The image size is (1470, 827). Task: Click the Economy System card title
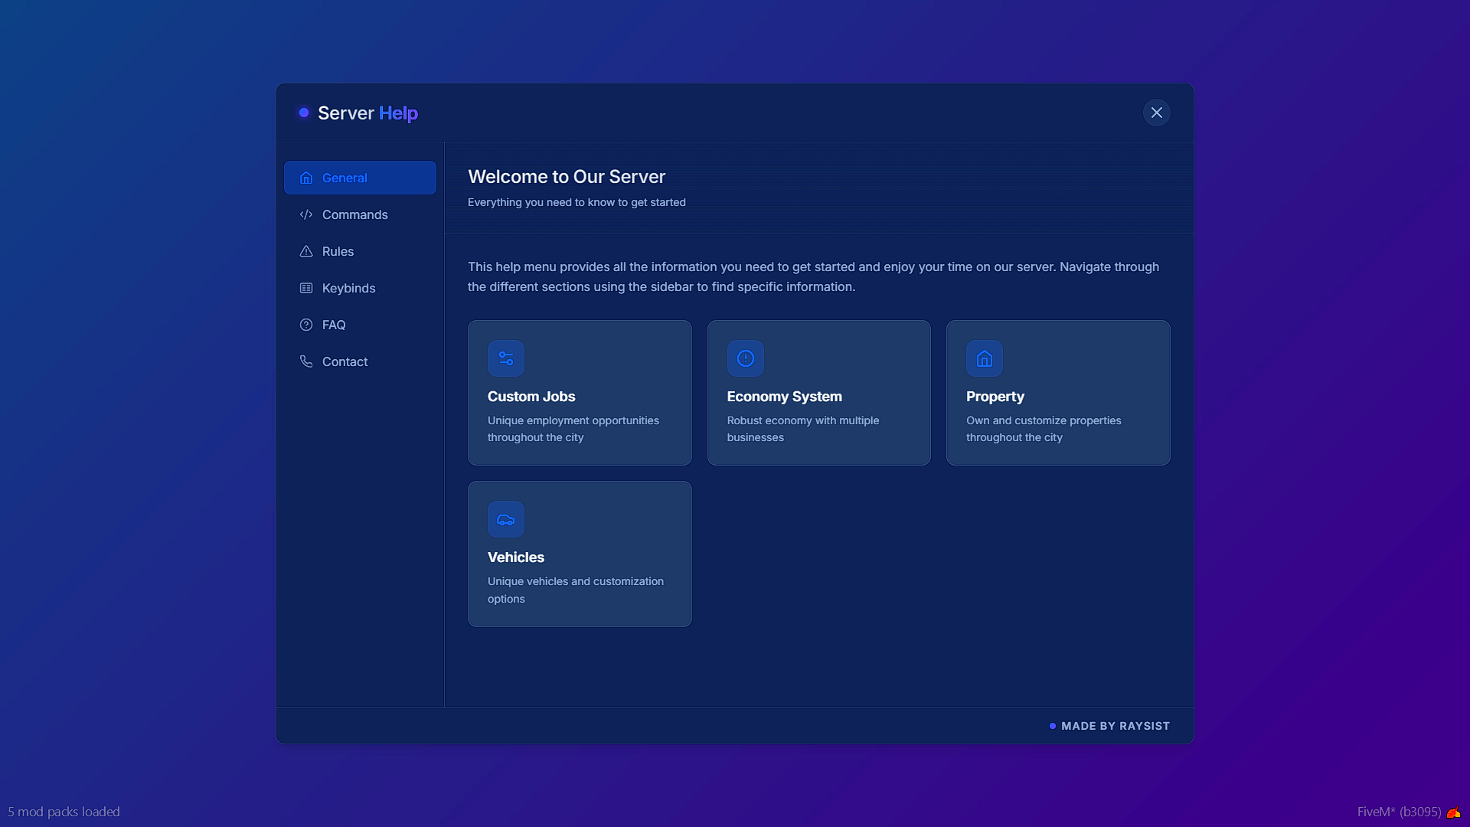784,397
